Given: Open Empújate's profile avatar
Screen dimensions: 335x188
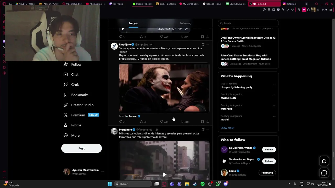Looking at the screenshot, I should point(114,46).
